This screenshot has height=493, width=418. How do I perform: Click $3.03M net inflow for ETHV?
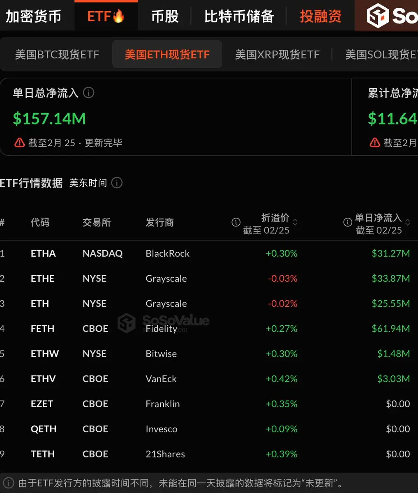[x=394, y=379]
